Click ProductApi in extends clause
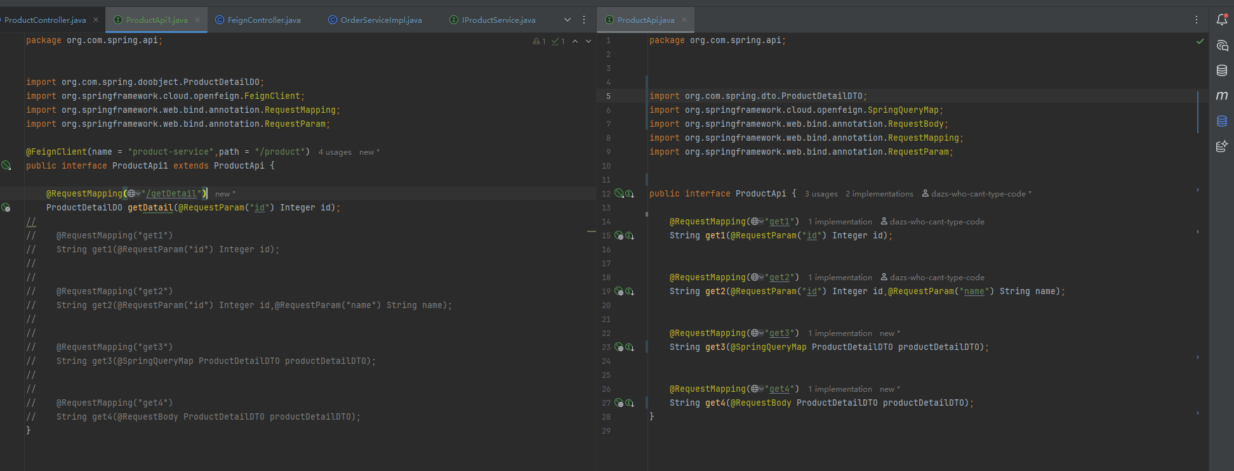The image size is (1234, 471). (x=239, y=165)
